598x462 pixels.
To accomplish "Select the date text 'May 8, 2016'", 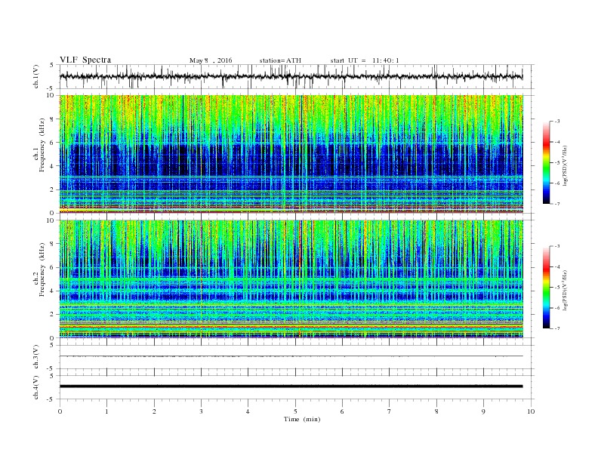I will [211, 60].
